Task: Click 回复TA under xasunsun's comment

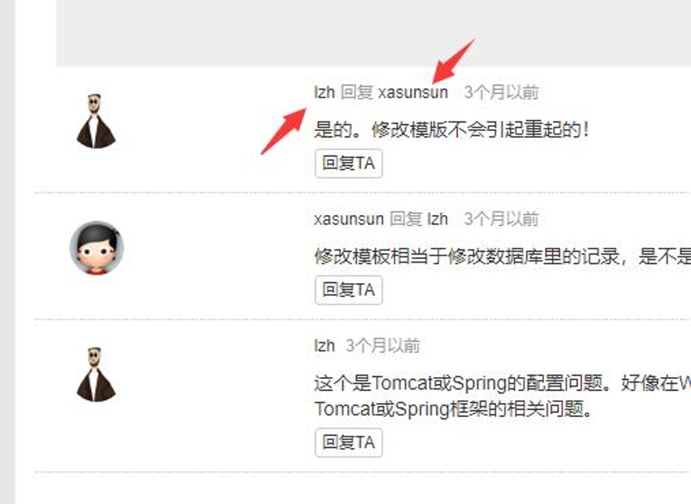Action: [x=349, y=290]
